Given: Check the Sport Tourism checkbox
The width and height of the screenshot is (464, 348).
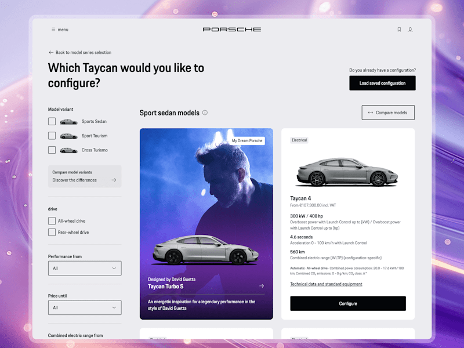Looking at the screenshot, I should (x=52, y=136).
